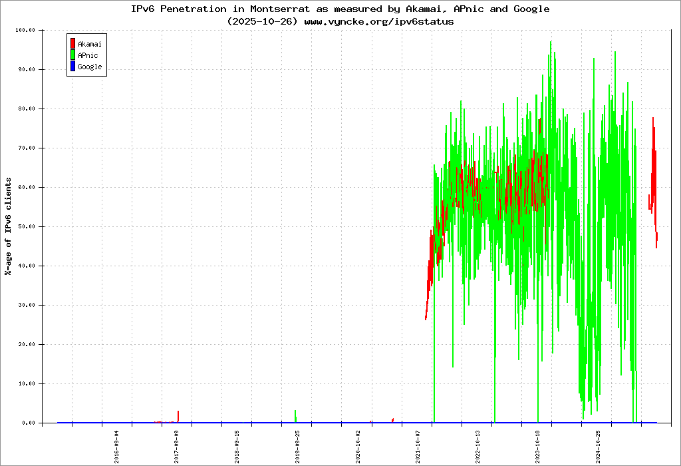Select the APnic legend label

pyautogui.click(x=88, y=55)
